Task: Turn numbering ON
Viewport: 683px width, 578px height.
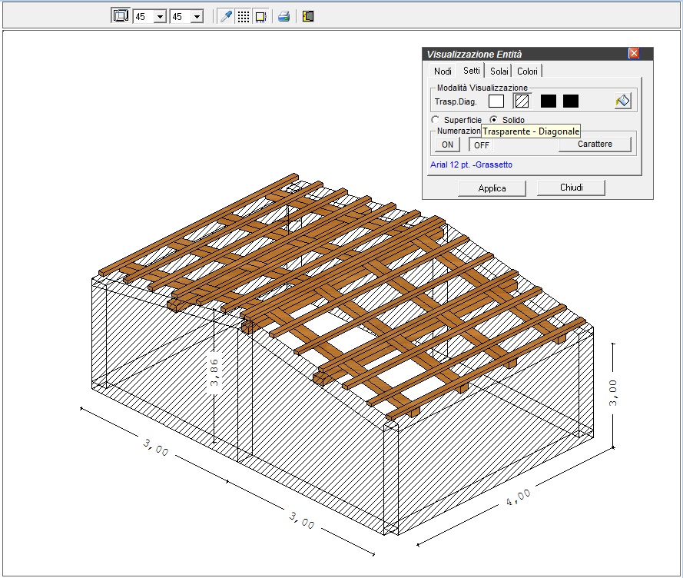Action: pyautogui.click(x=447, y=144)
